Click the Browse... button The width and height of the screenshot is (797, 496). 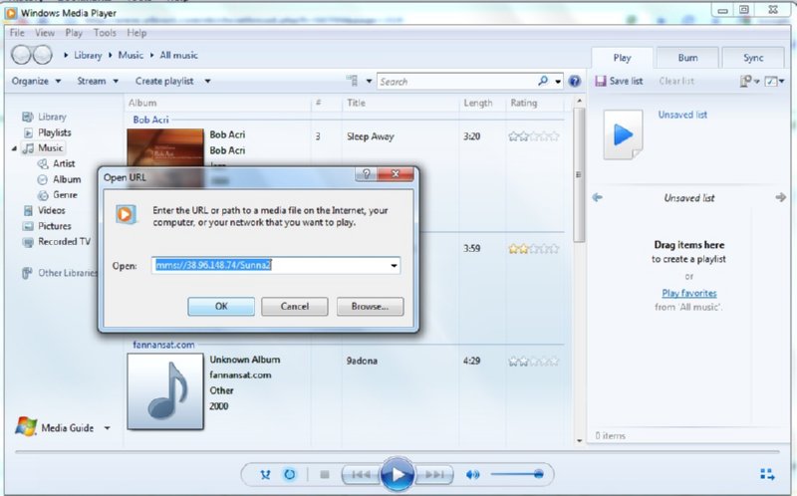point(370,307)
